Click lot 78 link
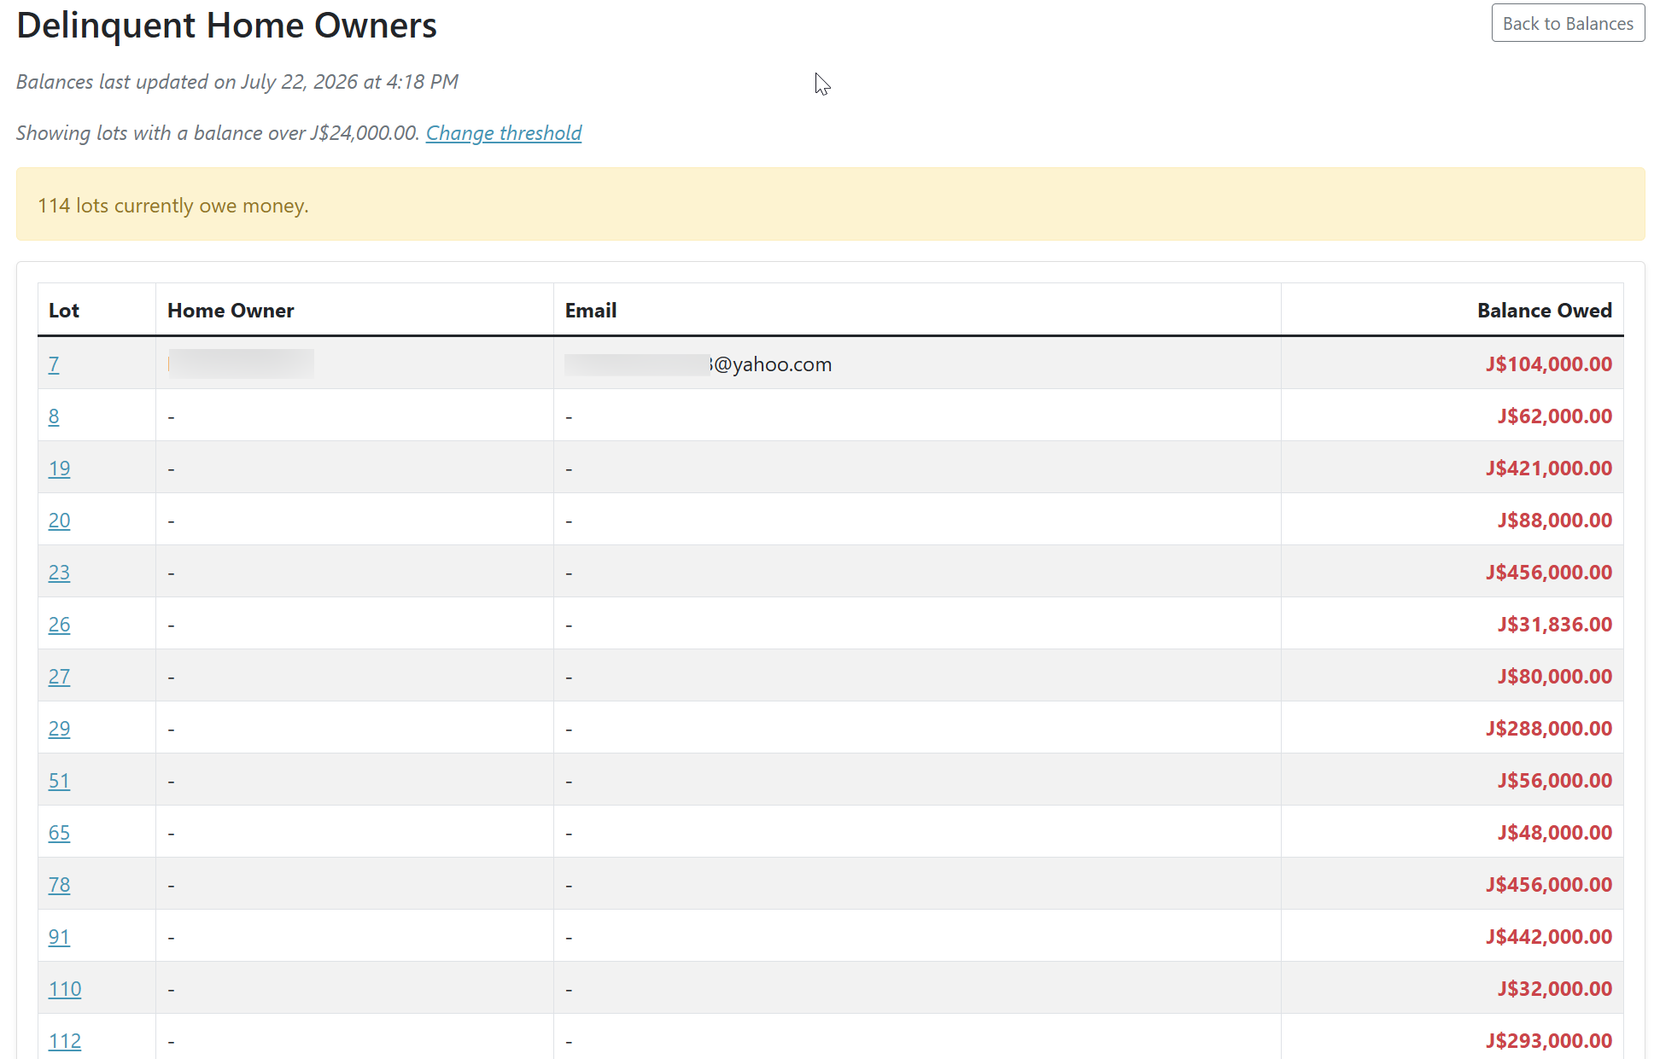 [59, 885]
